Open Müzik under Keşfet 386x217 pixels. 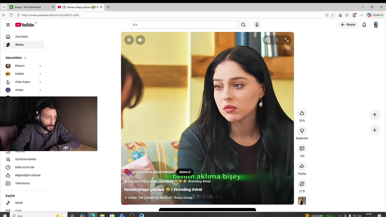point(24,203)
